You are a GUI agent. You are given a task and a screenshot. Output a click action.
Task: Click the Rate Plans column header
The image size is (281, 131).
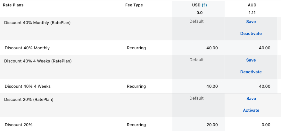point(13,5)
